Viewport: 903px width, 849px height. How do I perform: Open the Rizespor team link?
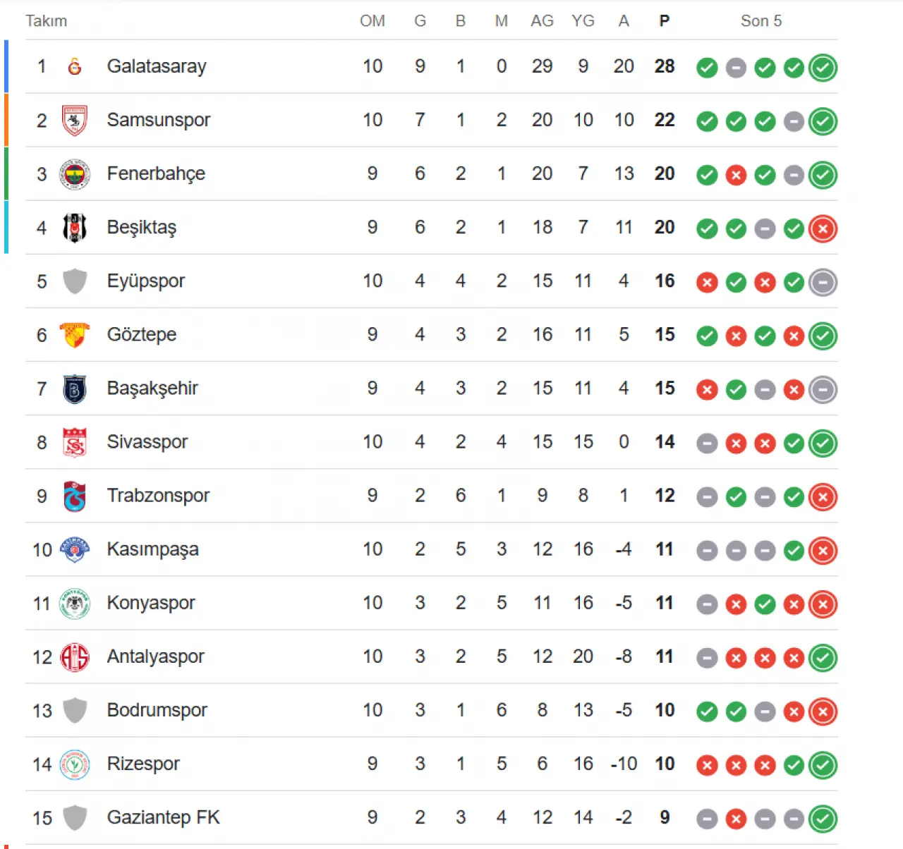[143, 764]
